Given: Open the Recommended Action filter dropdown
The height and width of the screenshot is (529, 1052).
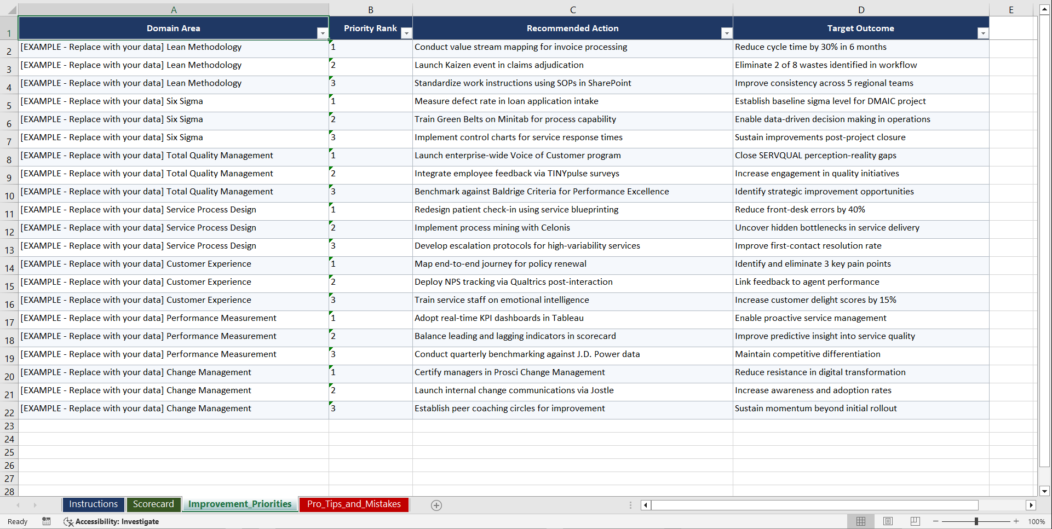Looking at the screenshot, I should (727, 33).
